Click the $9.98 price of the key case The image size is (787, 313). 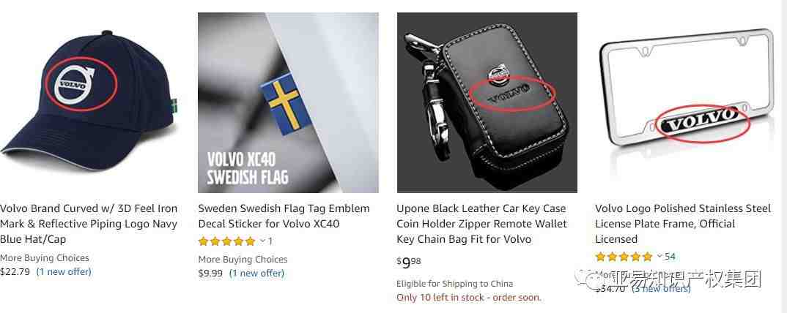tap(409, 261)
